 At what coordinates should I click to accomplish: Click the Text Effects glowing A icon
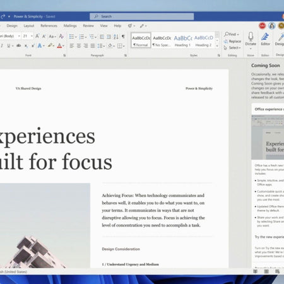click(x=40, y=45)
